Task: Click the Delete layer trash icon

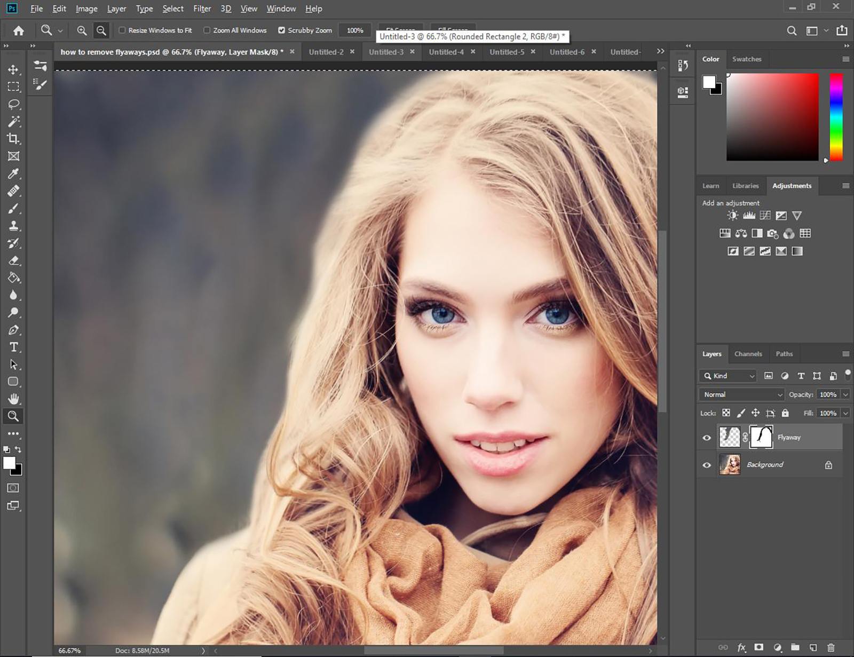Action: (x=831, y=647)
